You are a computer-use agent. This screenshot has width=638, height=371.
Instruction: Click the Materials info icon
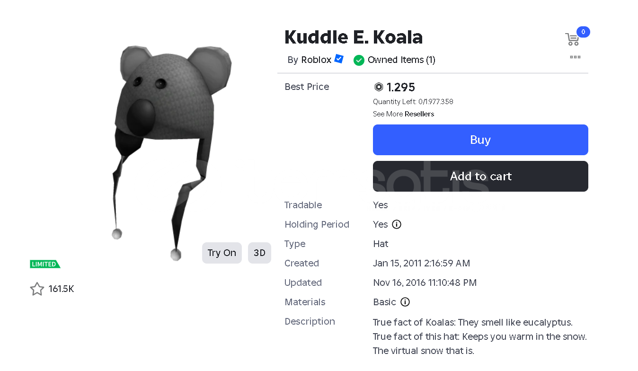(x=405, y=302)
